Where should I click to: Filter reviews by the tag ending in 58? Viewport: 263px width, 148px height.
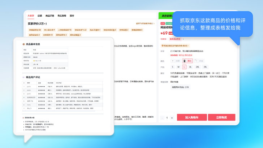pos(35,30)
